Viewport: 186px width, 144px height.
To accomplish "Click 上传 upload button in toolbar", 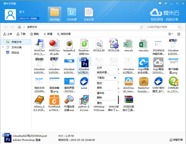I will [8, 34].
